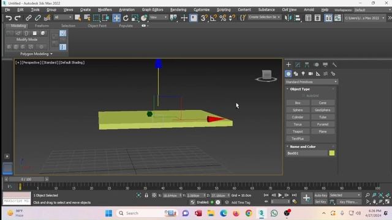
Task: Select the Shapes category icon
Action: click(296, 74)
